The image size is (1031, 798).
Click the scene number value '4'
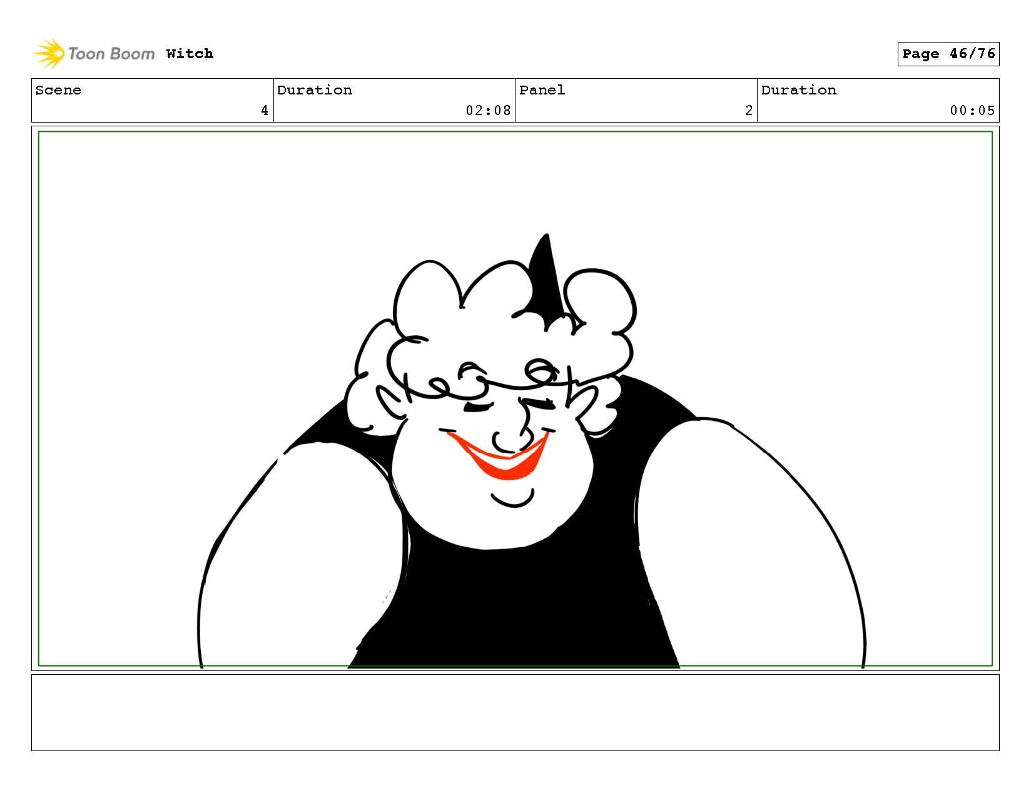click(x=265, y=111)
